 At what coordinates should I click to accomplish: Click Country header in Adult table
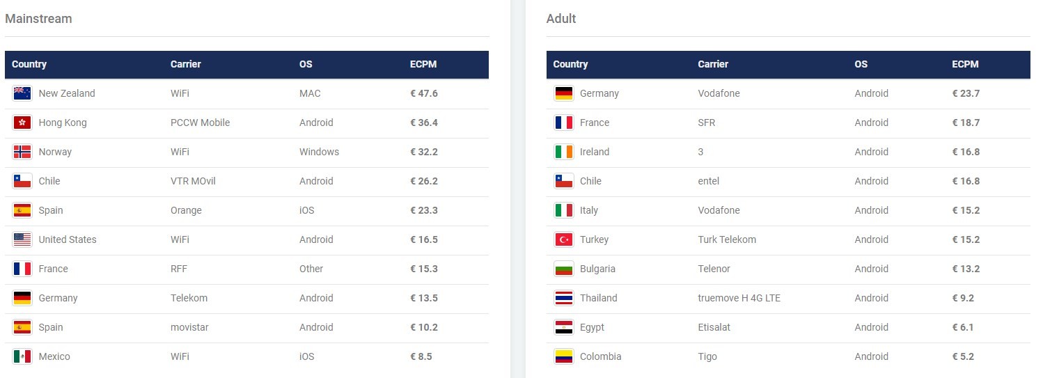point(570,64)
